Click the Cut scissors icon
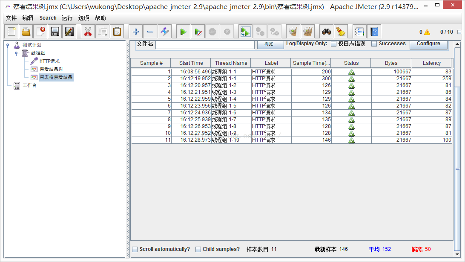The width and height of the screenshot is (465, 262). [88, 32]
